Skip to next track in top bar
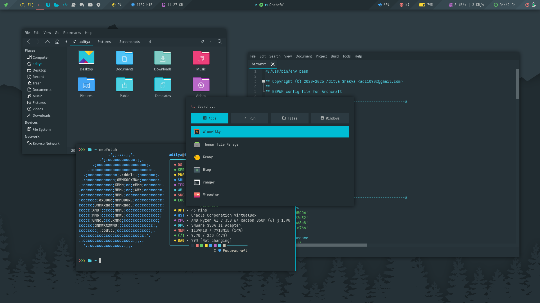Image resolution: width=540 pixels, height=303 pixels. 266,5
